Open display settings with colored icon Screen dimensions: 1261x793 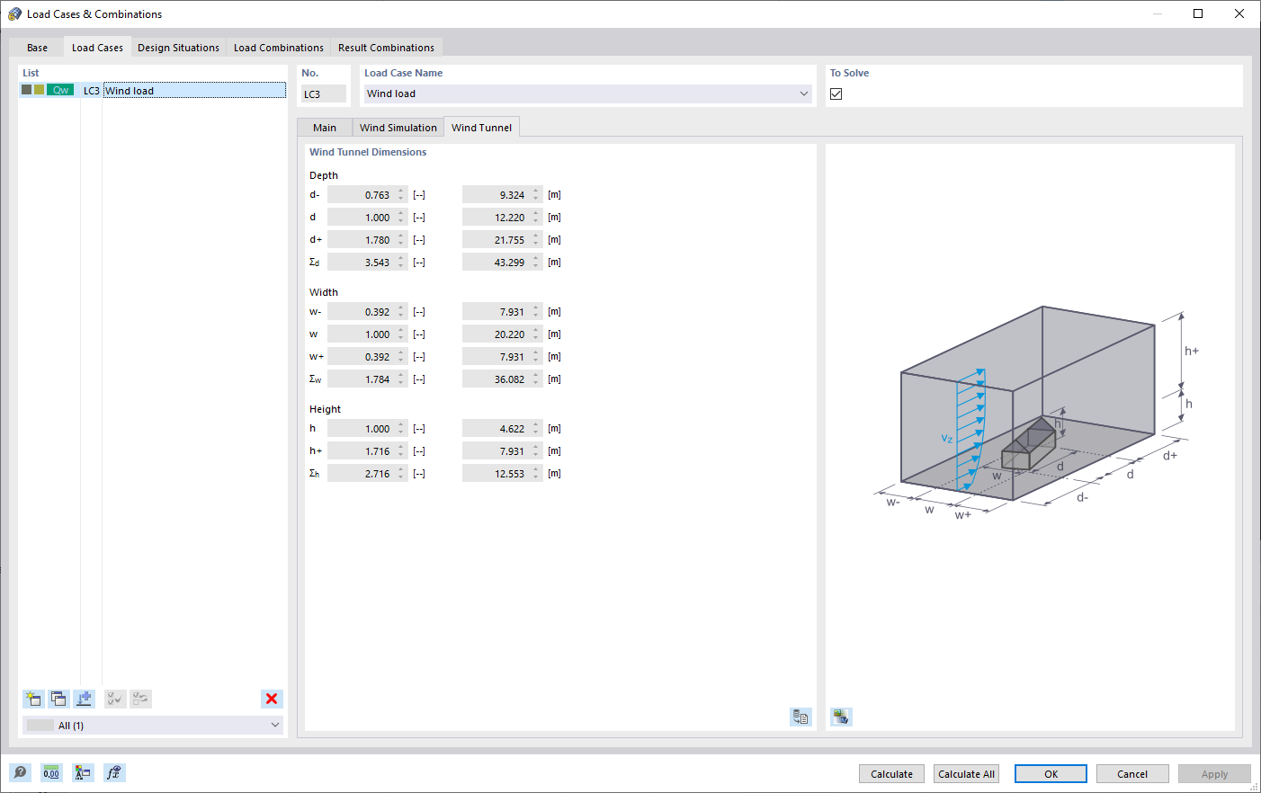[83, 772]
